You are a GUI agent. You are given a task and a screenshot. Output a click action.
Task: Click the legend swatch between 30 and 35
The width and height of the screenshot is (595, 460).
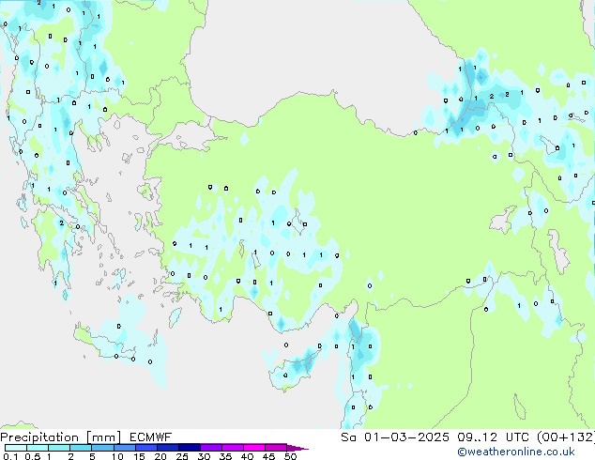211,448
